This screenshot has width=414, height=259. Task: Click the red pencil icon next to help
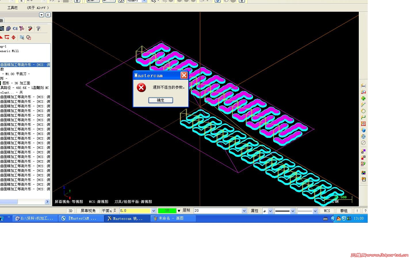30,28
